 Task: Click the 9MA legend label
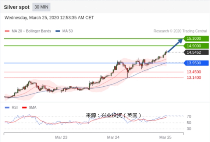pyautogui.click(x=33, y=108)
